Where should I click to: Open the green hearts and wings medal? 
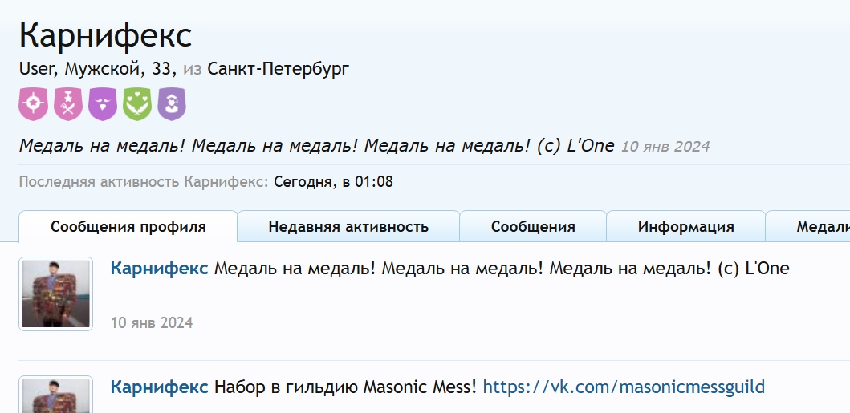[137, 104]
